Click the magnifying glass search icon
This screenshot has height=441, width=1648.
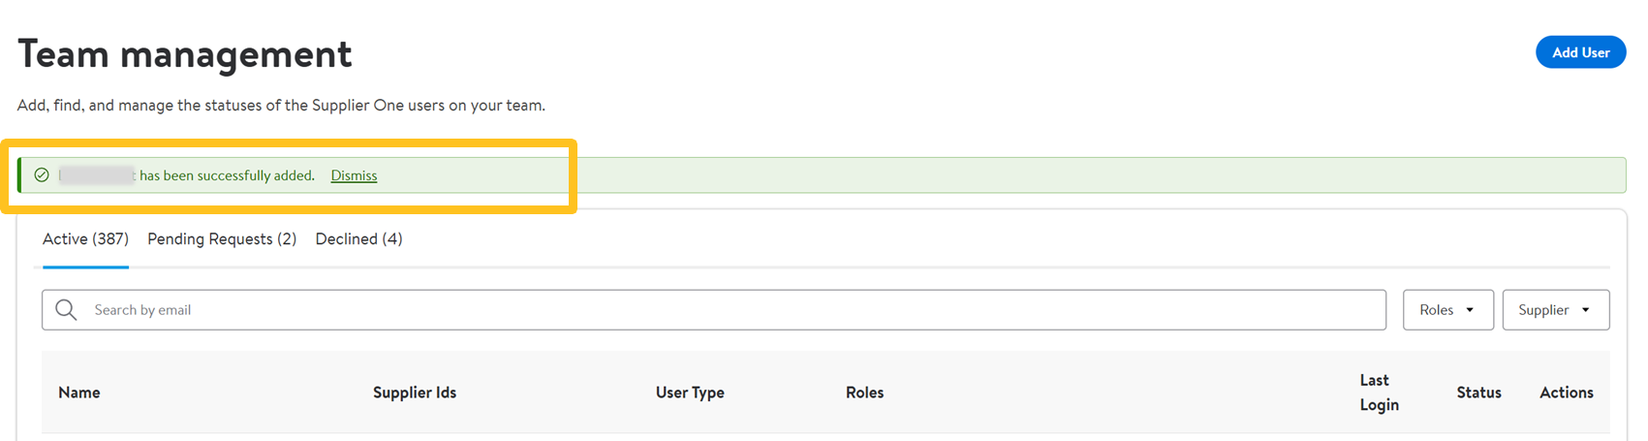pyautogui.click(x=66, y=310)
